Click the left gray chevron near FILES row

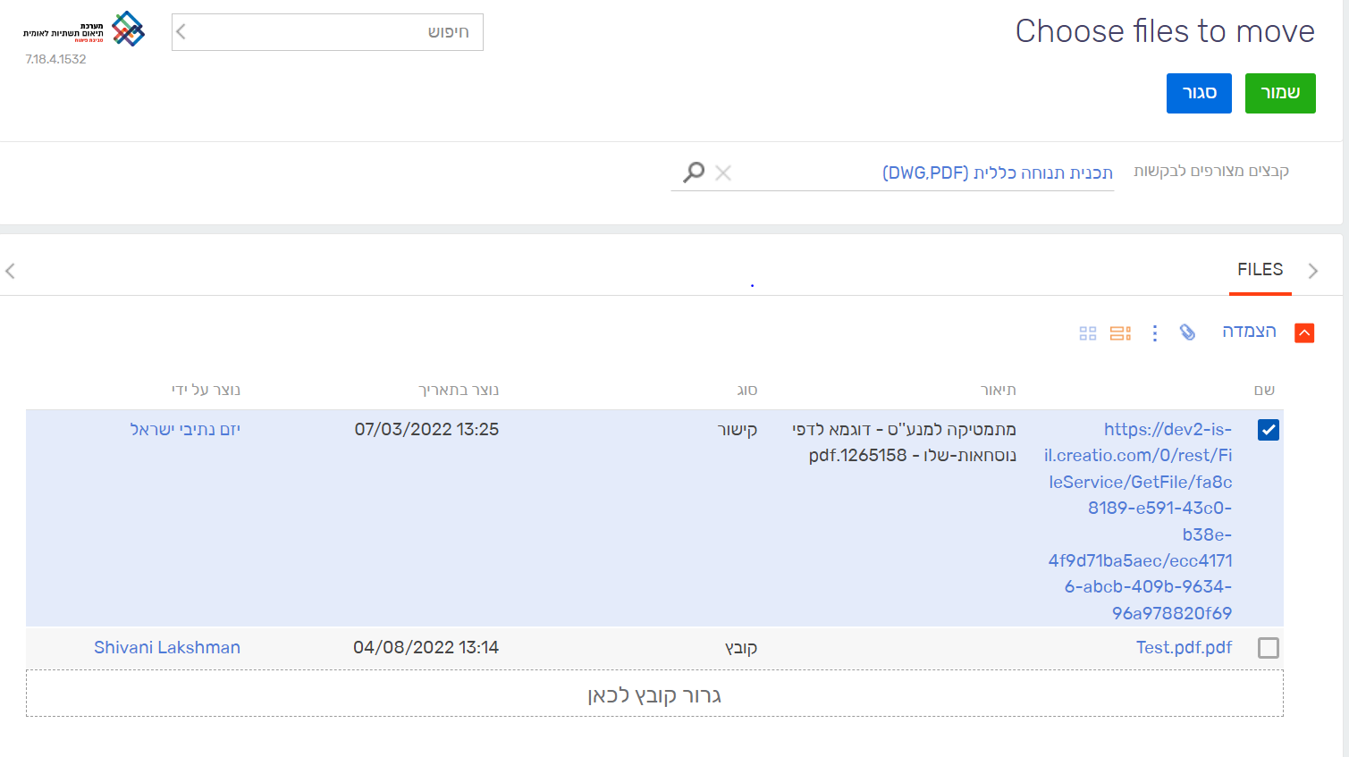point(10,271)
